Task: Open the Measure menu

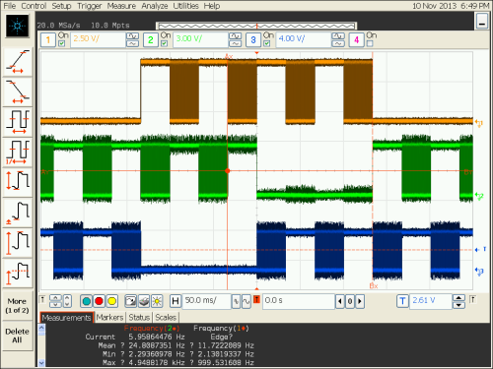Action: tap(121, 6)
